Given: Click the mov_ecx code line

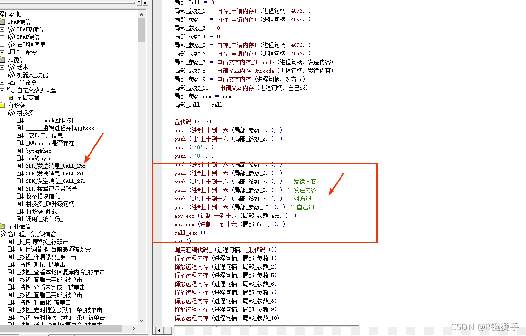Looking at the screenshot, I should pyautogui.click(x=235, y=216).
